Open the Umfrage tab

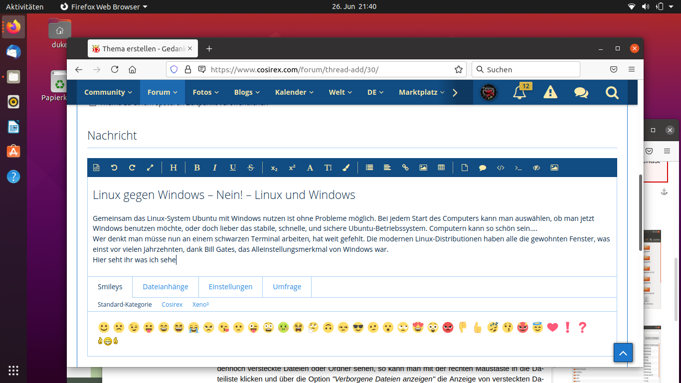click(x=287, y=287)
